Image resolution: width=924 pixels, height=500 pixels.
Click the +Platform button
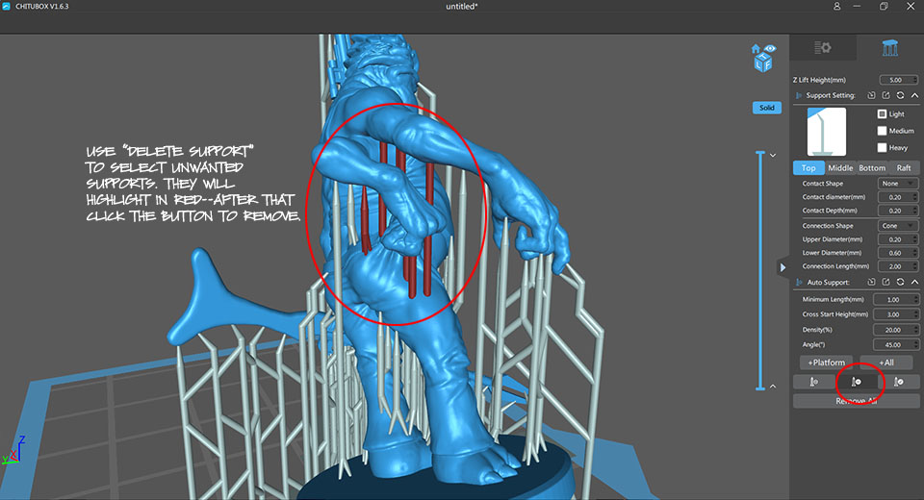tap(826, 362)
